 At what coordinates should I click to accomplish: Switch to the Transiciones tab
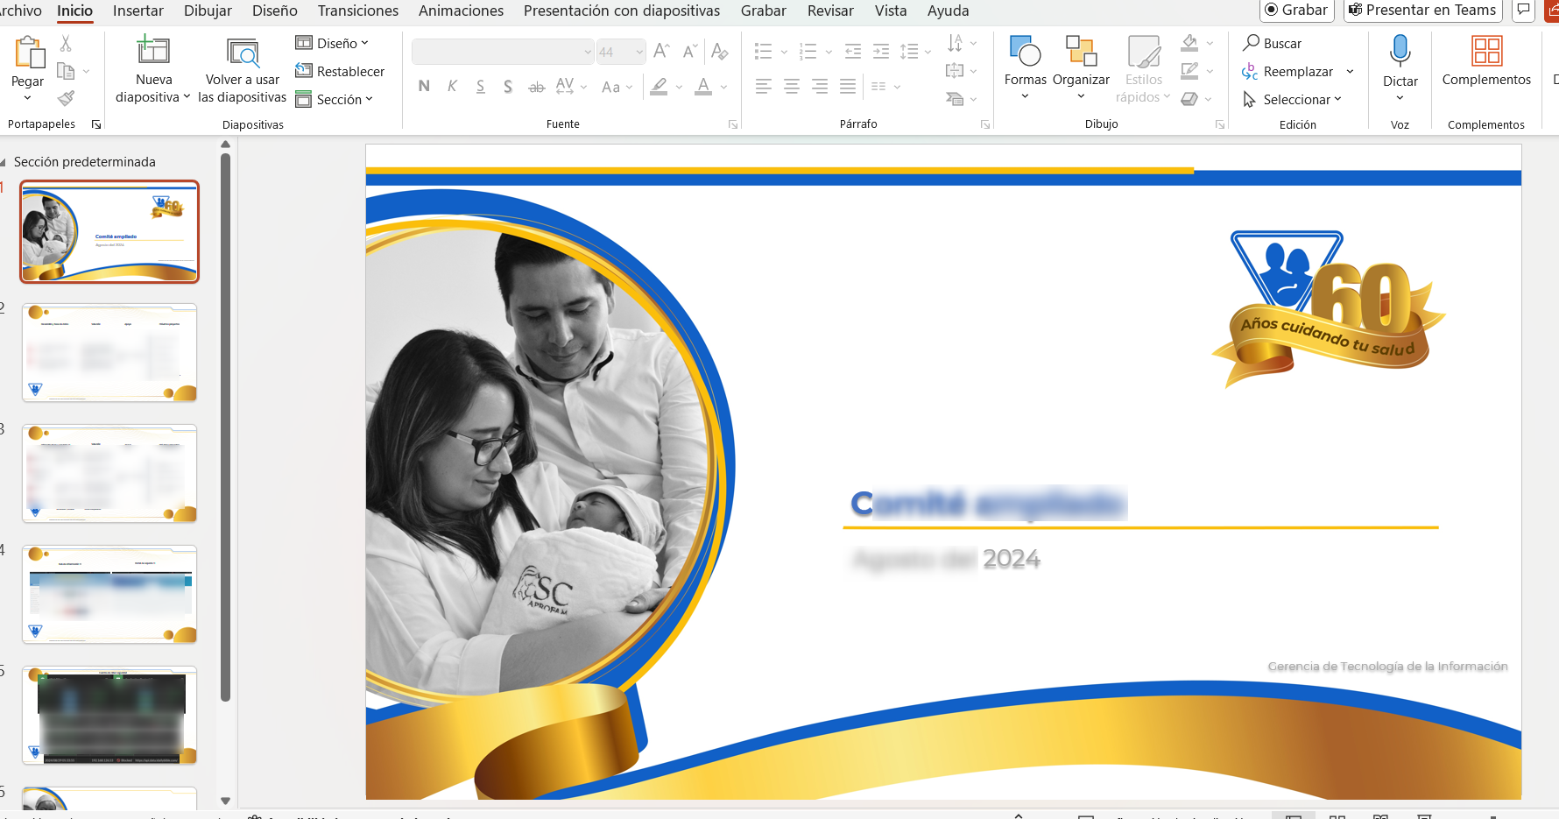click(x=357, y=11)
